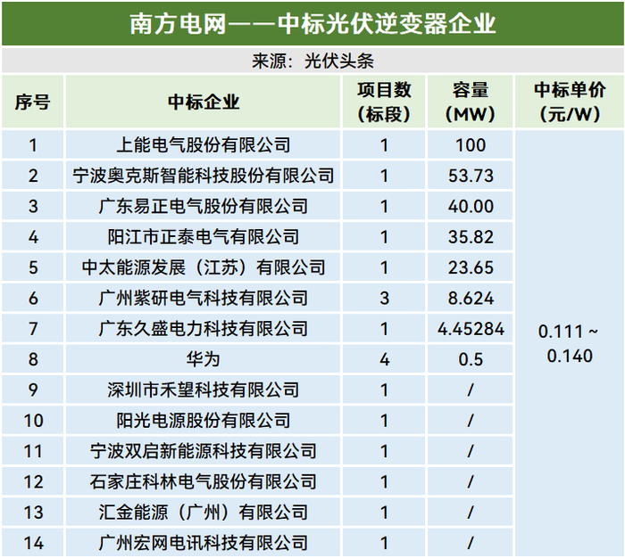Click the cell 广东易正电气股份有限公司
The image size is (625, 558).
pyautogui.click(x=204, y=206)
